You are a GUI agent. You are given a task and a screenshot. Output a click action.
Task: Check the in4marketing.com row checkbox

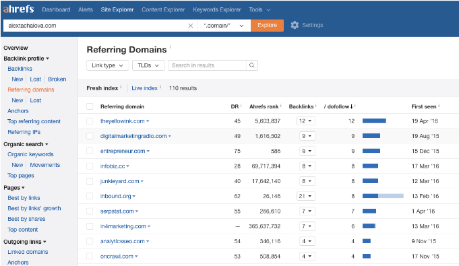(90, 226)
